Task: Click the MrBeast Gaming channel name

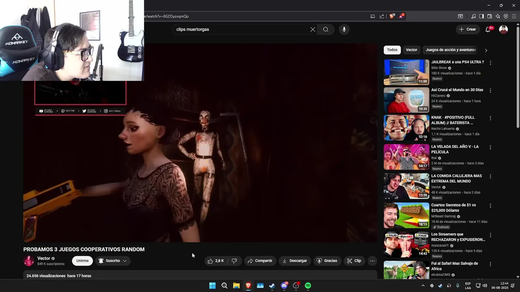Action: point(444,217)
